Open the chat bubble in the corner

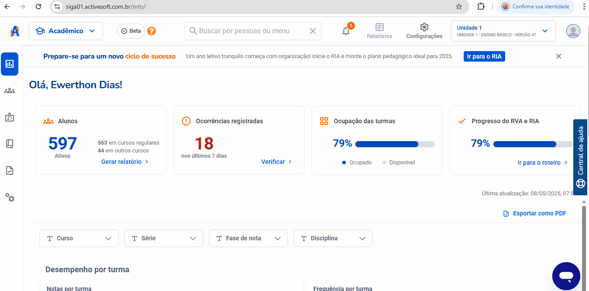[566, 276]
